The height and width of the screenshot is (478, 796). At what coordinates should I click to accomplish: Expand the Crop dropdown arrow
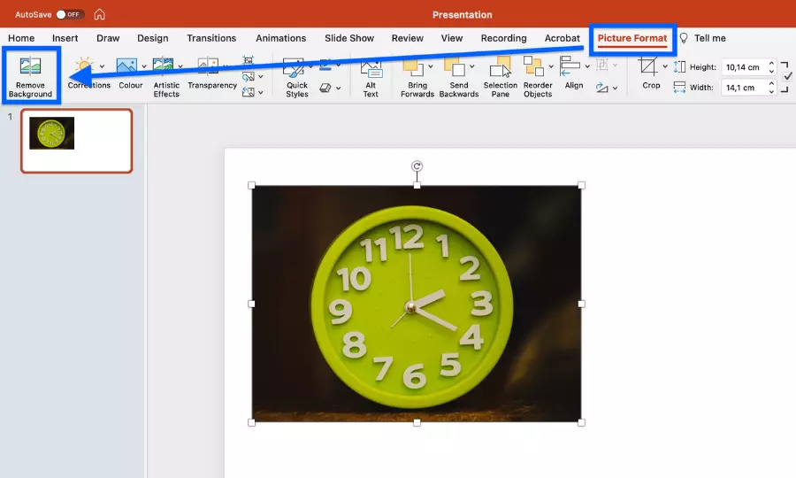click(x=665, y=66)
